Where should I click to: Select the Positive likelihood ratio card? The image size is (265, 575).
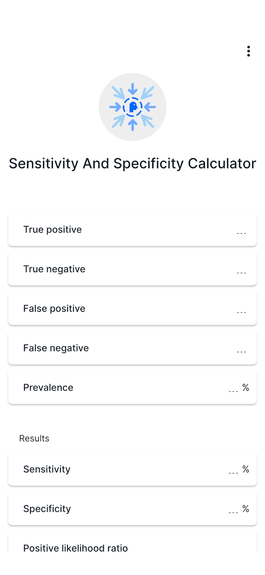click(x=132, y=547)
